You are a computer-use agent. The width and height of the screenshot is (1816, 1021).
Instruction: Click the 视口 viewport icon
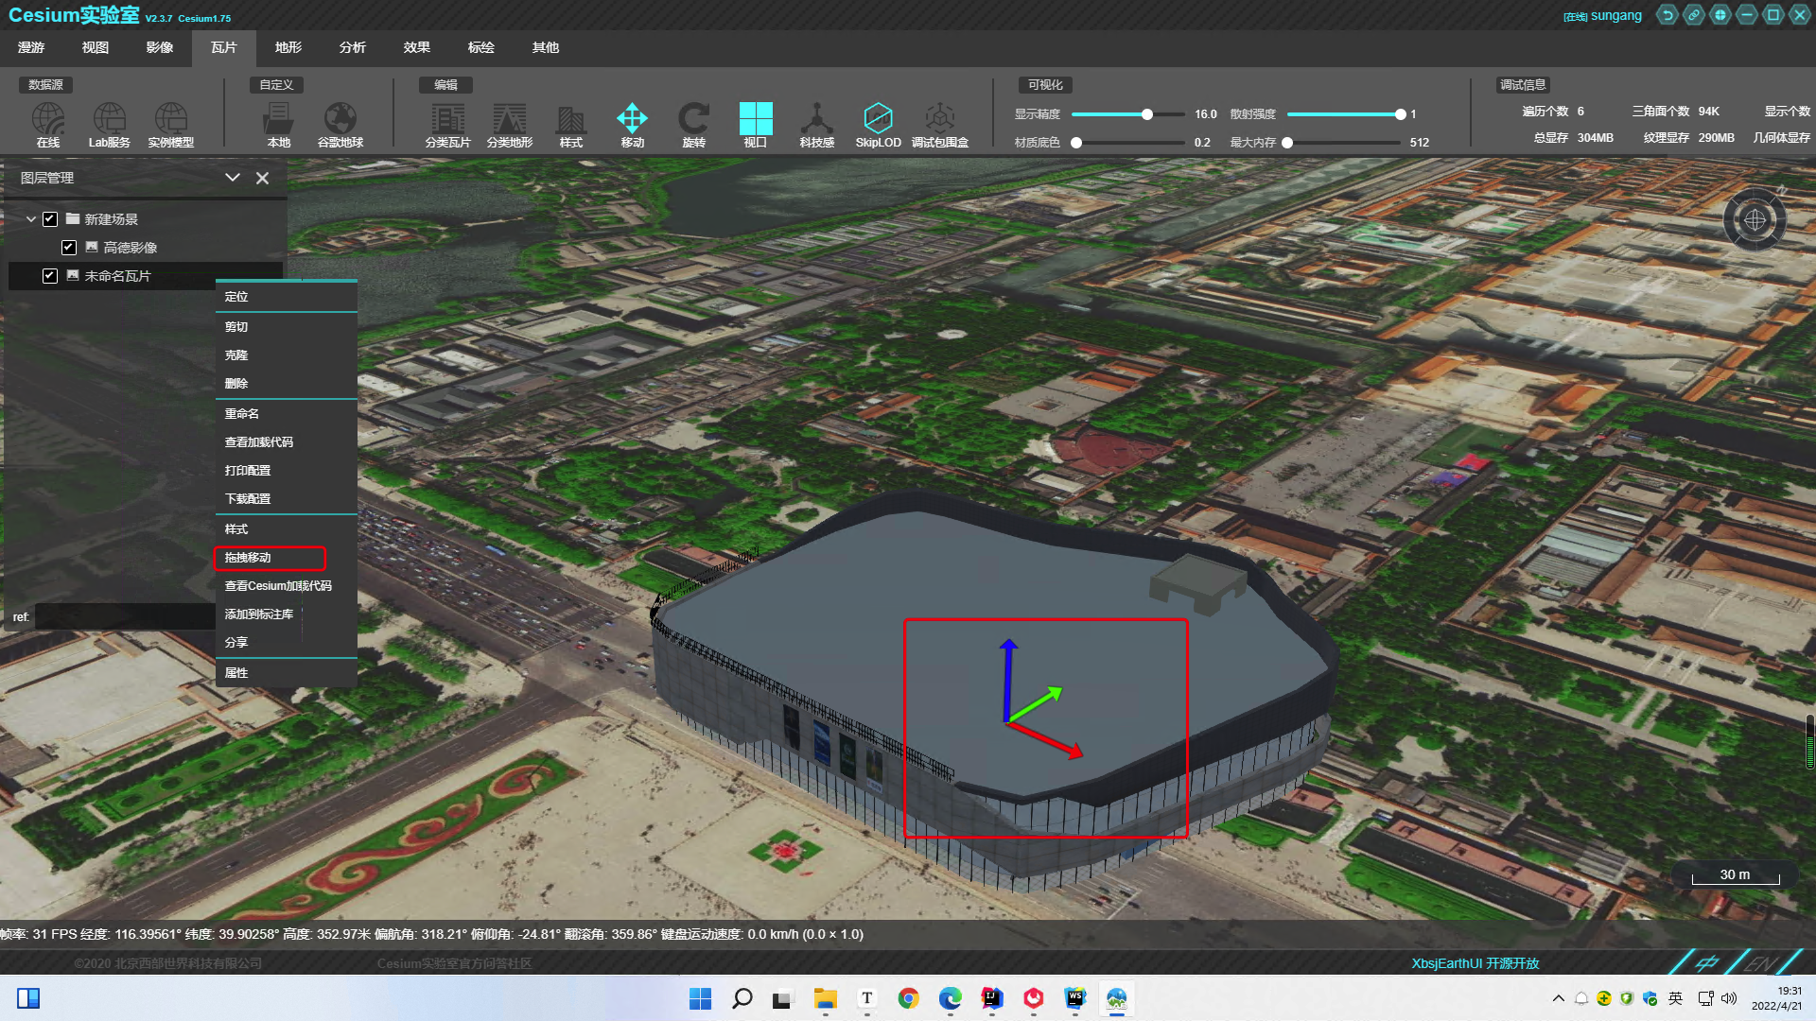755,120
